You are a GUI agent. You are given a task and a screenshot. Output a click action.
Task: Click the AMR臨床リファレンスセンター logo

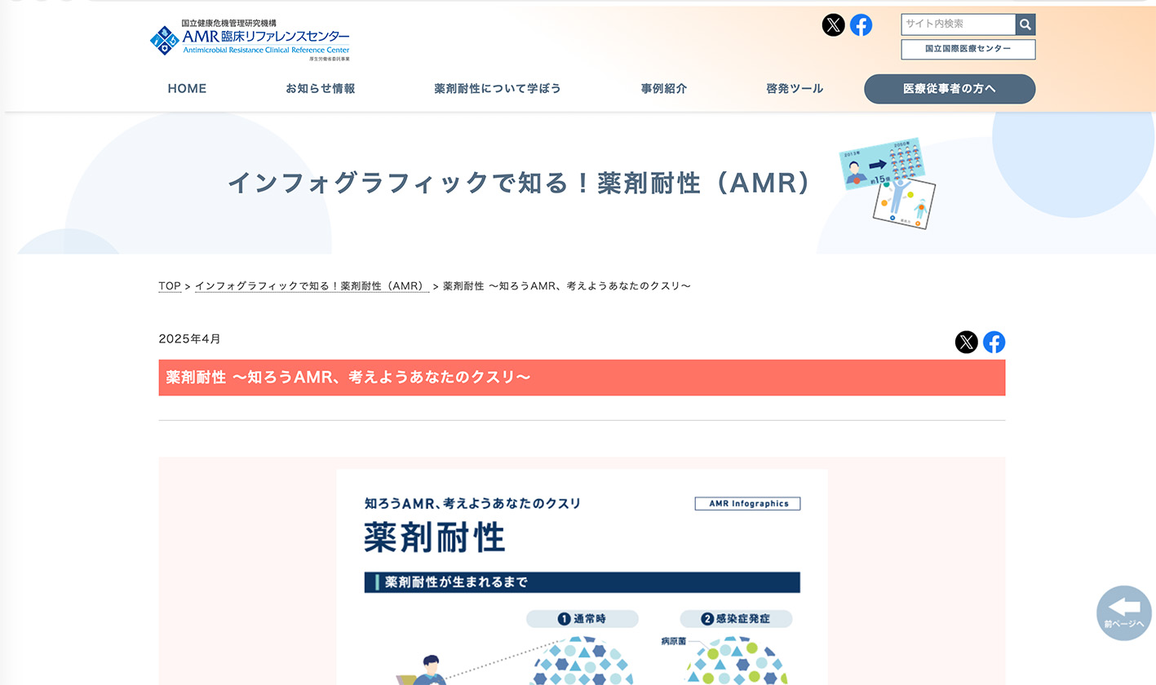[x=250, y=40]
